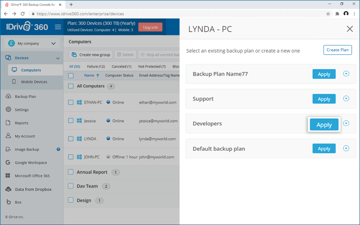Expand details of the Developers plan

(346, 123)
